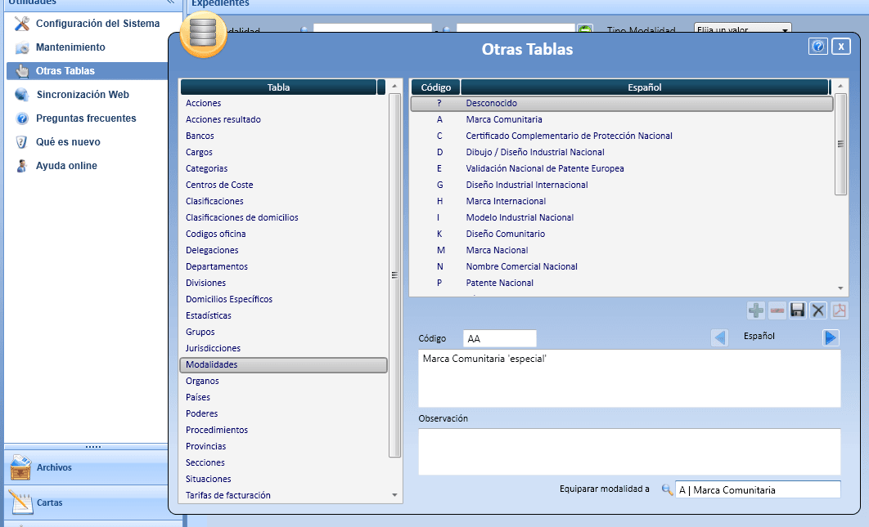Switch to next language with right arrow
This screenshot has height=527, width=869.
831,337
